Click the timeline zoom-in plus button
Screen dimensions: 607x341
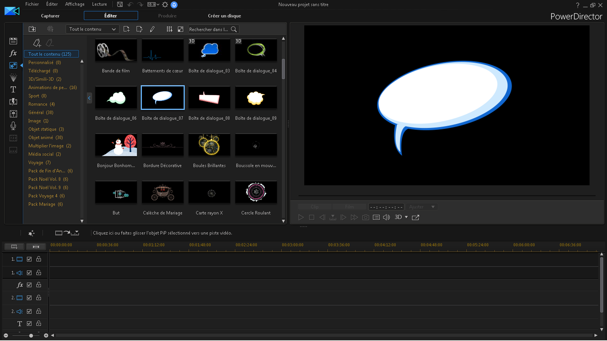coord(46,335)
